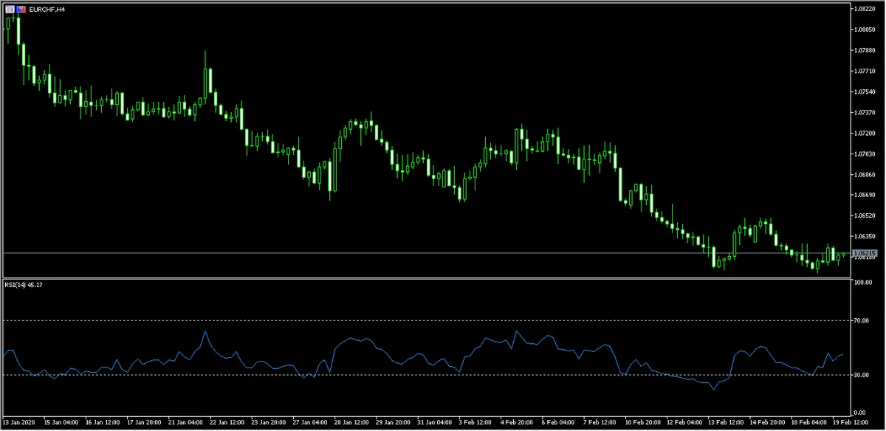
Task: Select the RSI 70 dashed level line
Action: click(425, 320)
